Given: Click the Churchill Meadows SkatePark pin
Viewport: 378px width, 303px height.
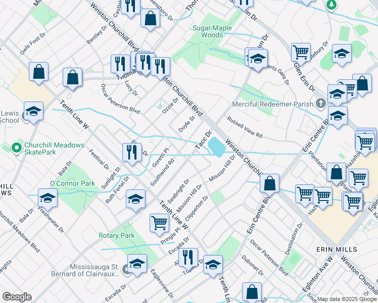Looking at the screenshot, I should coord(17,148).
